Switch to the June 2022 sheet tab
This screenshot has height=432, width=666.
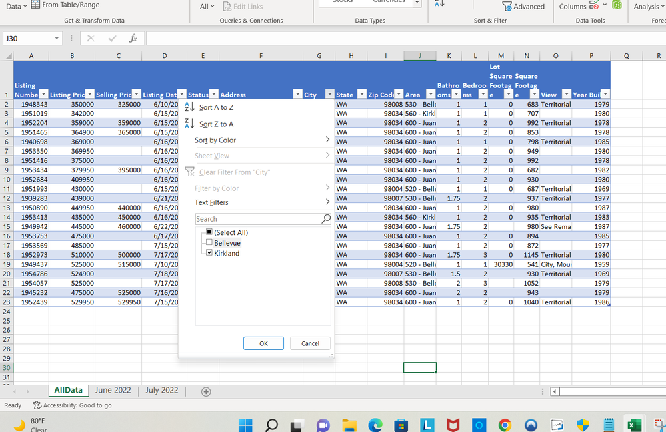click(x=113, y=391)
